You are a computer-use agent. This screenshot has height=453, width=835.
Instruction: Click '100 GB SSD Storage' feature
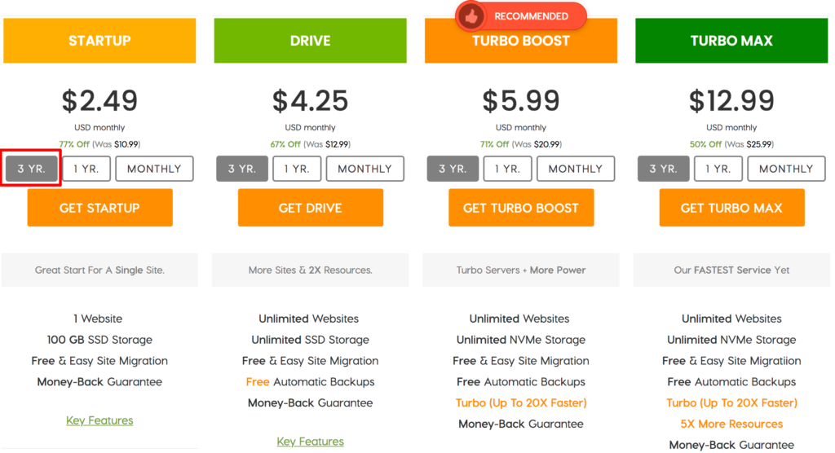99,340
